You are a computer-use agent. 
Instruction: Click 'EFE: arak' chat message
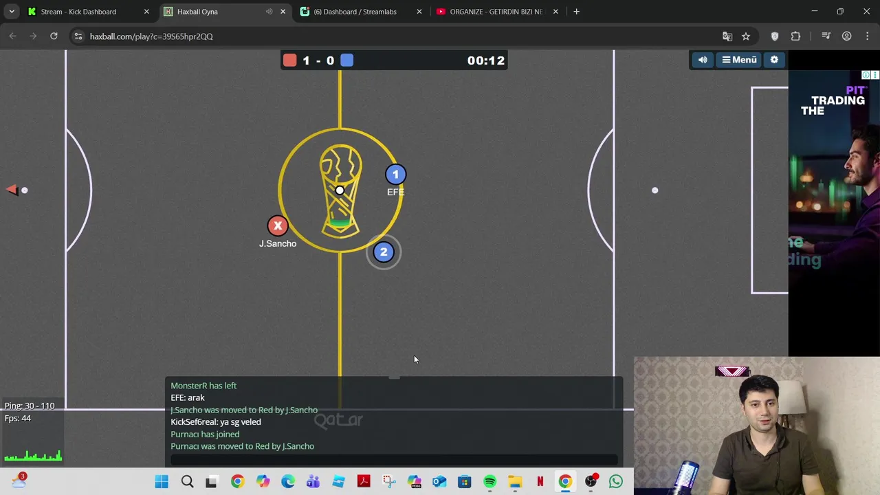[188, 397]
